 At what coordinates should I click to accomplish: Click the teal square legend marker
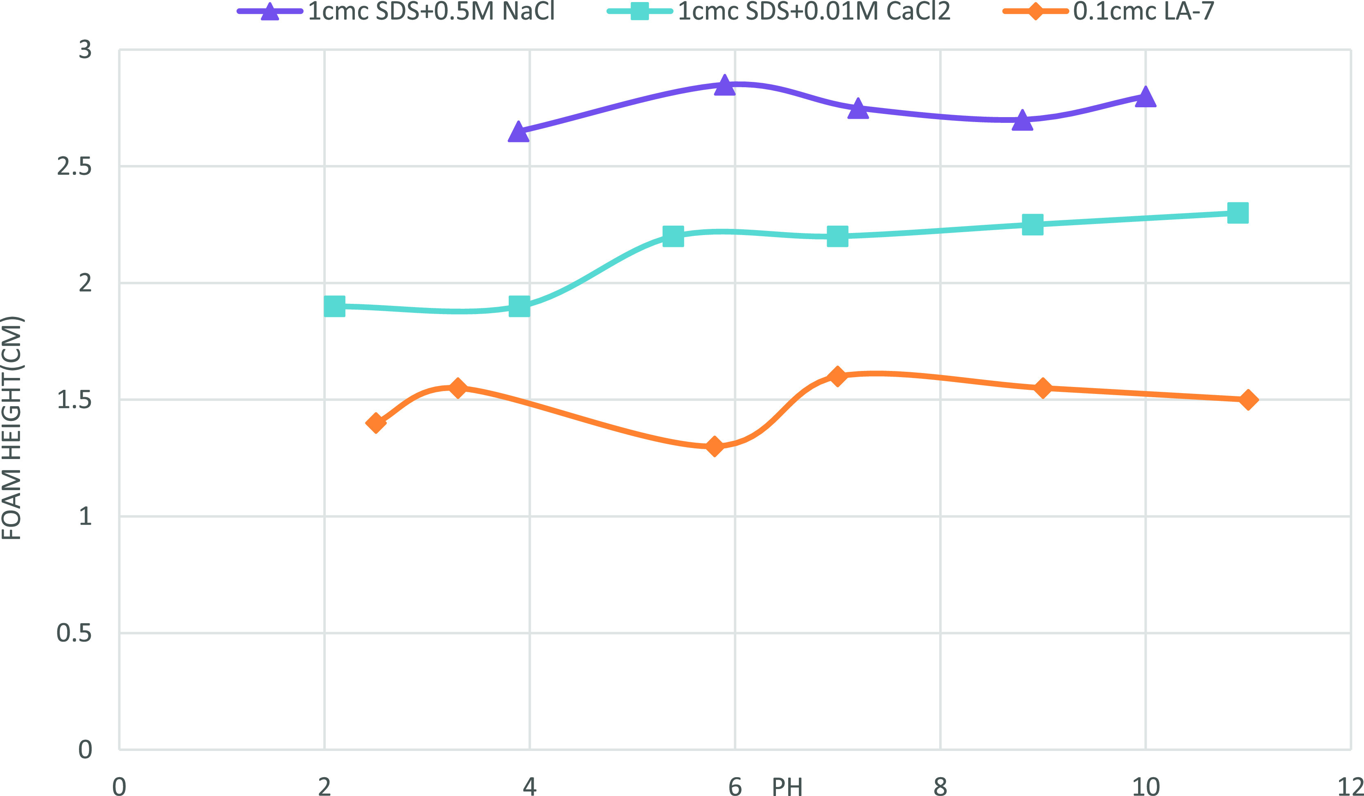coord(640,11)
